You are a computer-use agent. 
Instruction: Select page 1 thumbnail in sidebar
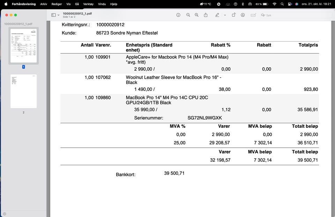[x=23, y=46]
